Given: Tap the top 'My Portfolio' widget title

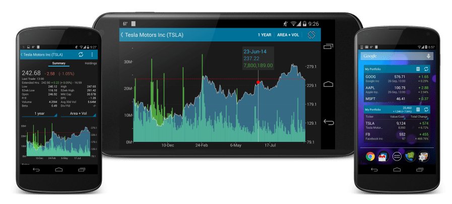Looking at the screenshot, I should [373, 69].
